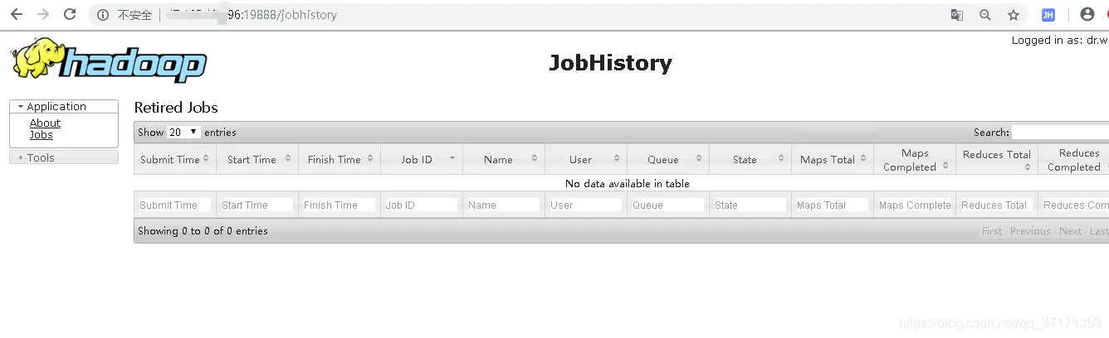Click the Search input field
This screenshot has height=338, width=1109.
[1060, 133]
